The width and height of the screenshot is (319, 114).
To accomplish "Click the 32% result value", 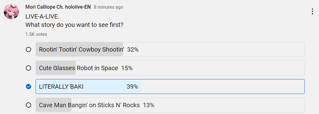I will [x=133, y=49].
